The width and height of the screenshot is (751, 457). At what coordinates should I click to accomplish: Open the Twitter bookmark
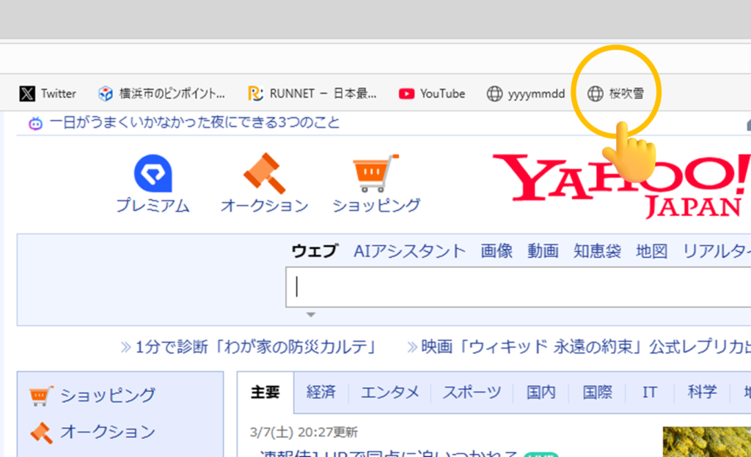[x=48, y=94]
